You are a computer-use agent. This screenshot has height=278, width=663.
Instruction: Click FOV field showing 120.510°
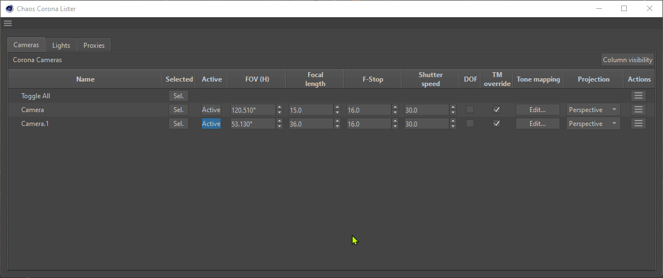[x=253, y=110]
